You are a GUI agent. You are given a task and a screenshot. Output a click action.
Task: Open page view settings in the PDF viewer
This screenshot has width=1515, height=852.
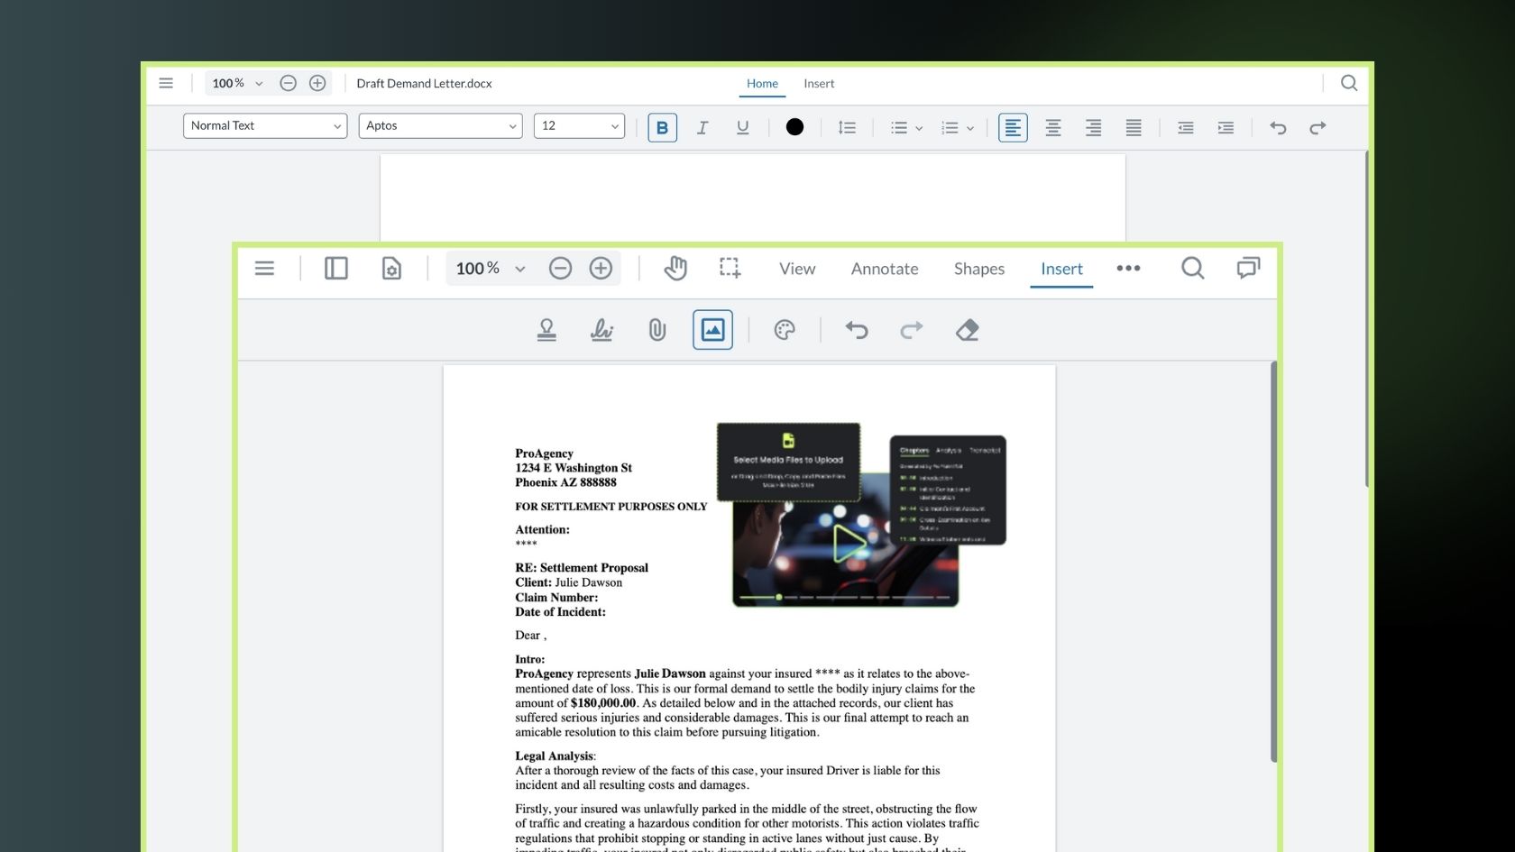[391, 268]
